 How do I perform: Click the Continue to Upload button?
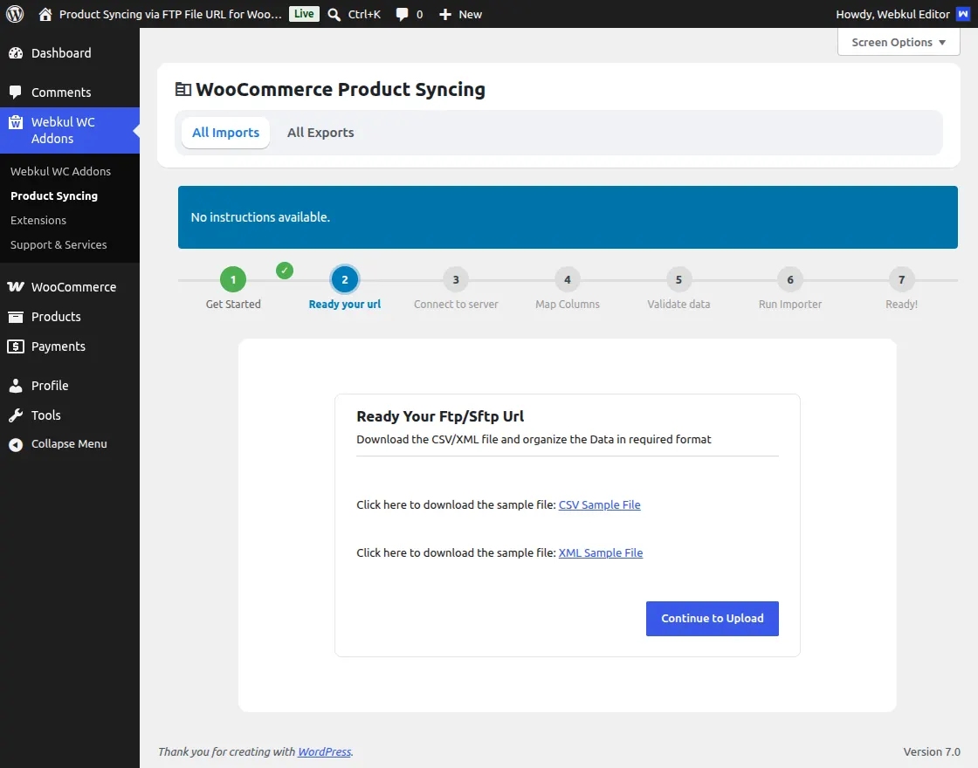[x=713, y=619]
